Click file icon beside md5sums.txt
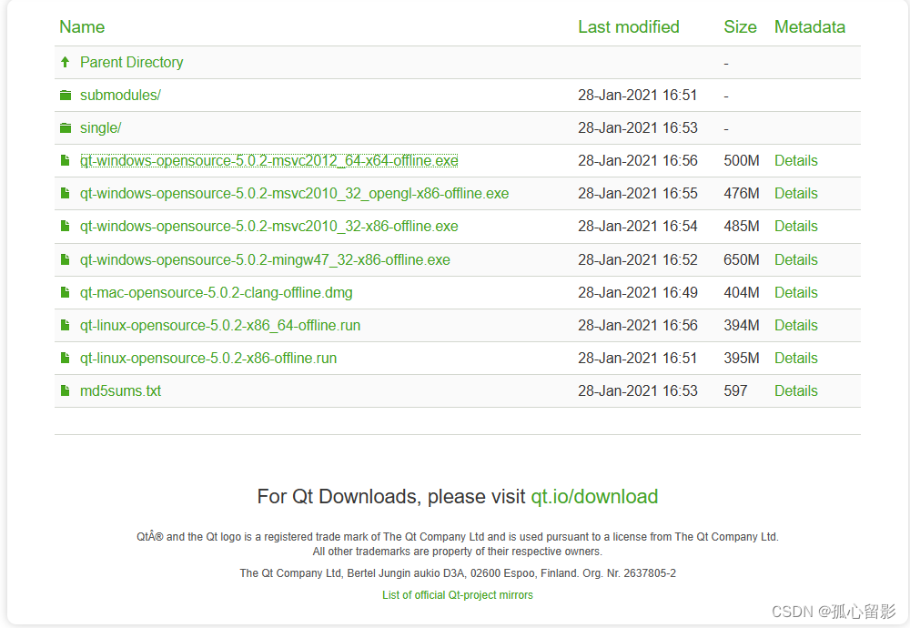910x628 pixels. click(x=65, y=390)
